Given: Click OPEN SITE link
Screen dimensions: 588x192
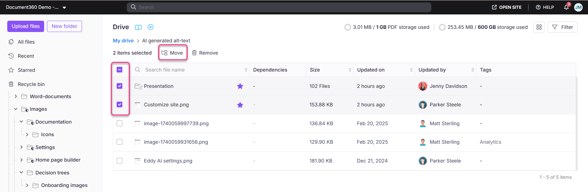Looking at the screenshot, I should click(x=507, y=7).
